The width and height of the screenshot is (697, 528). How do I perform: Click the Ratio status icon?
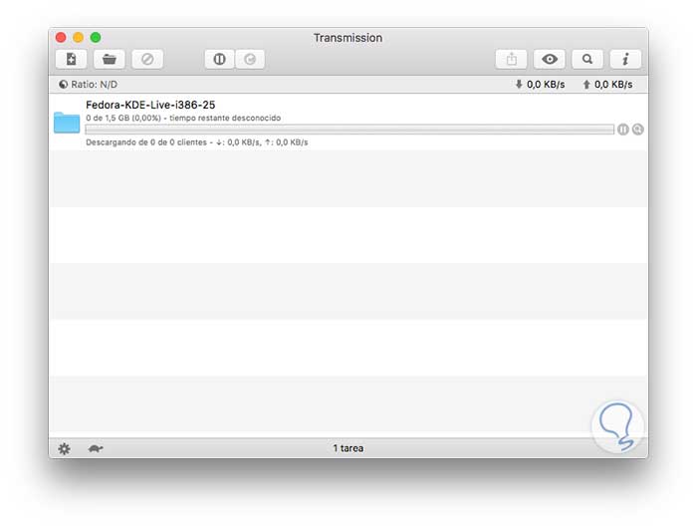63,84
